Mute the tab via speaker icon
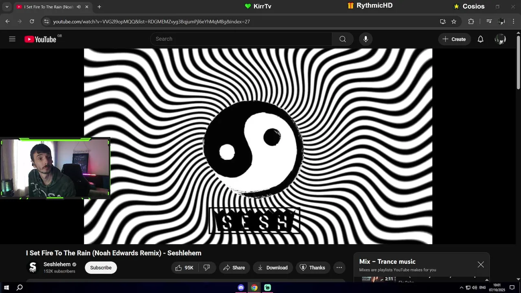 pyautogui.click(x=79, y=7)
